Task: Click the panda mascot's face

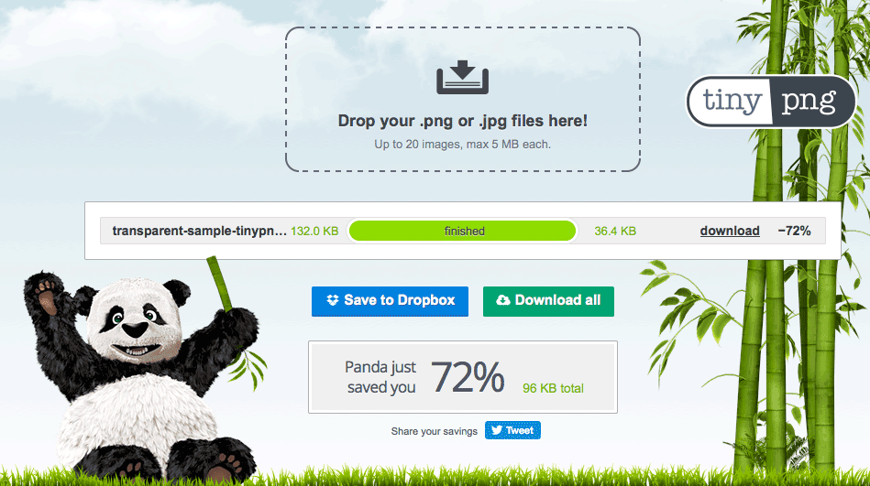Action: click(x=136, y=322)
